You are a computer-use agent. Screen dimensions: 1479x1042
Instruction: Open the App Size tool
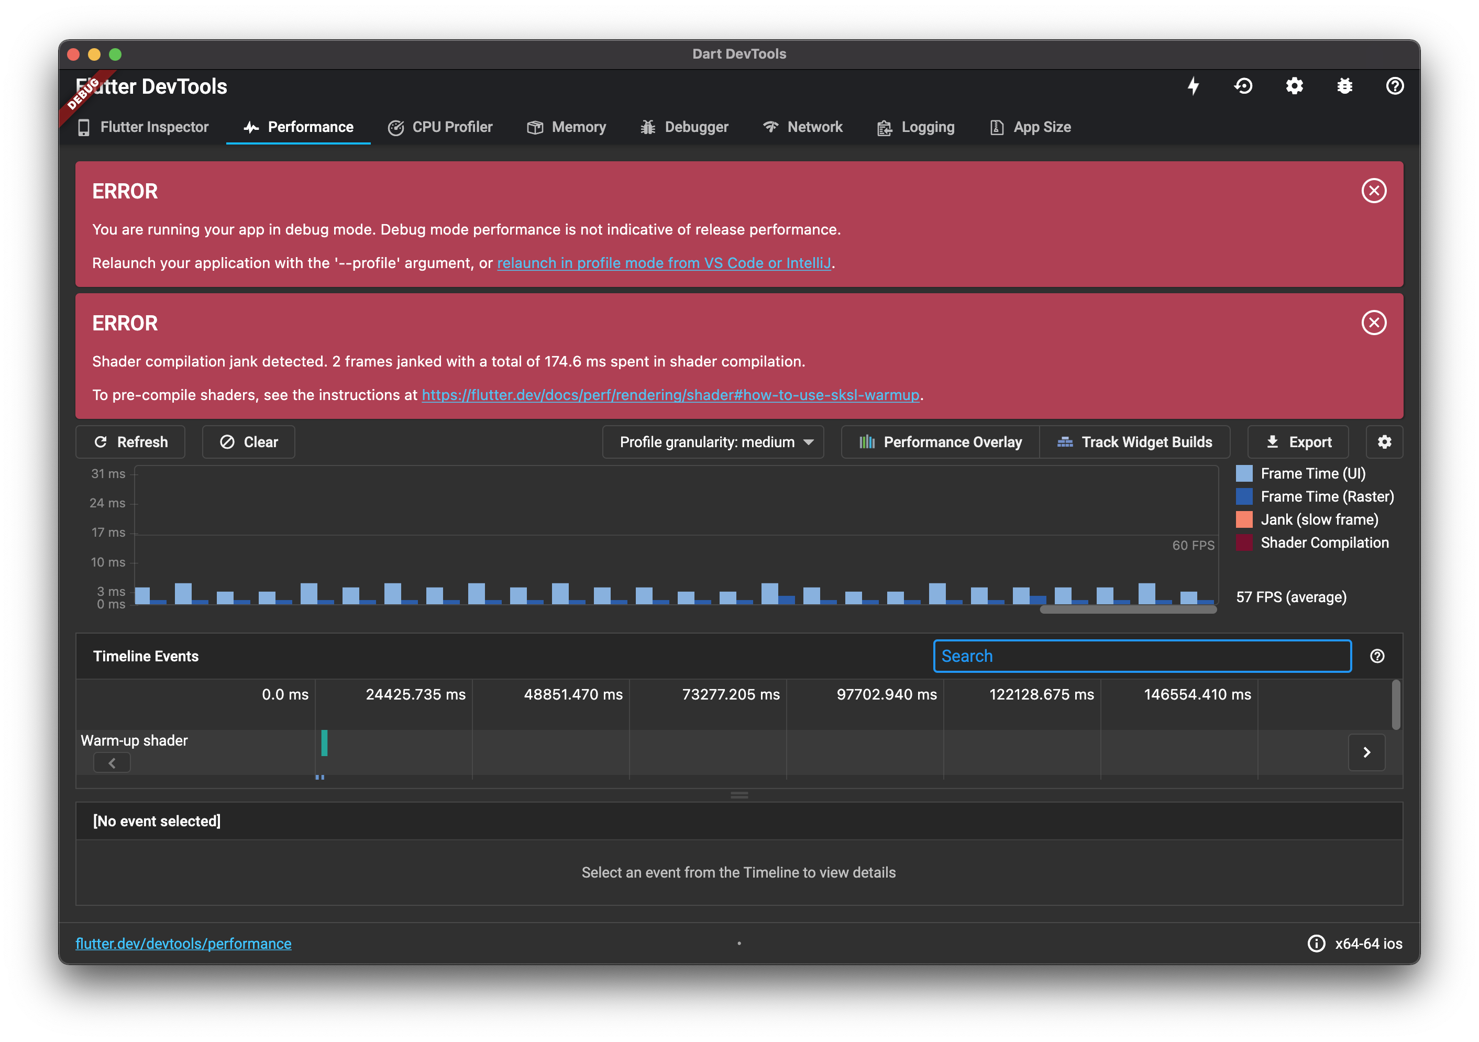pos(1029,127)
